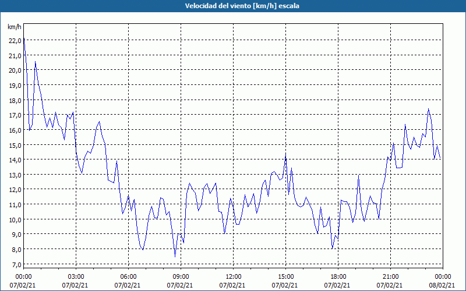Click the 8,0 y-axis value

(16, 250)
